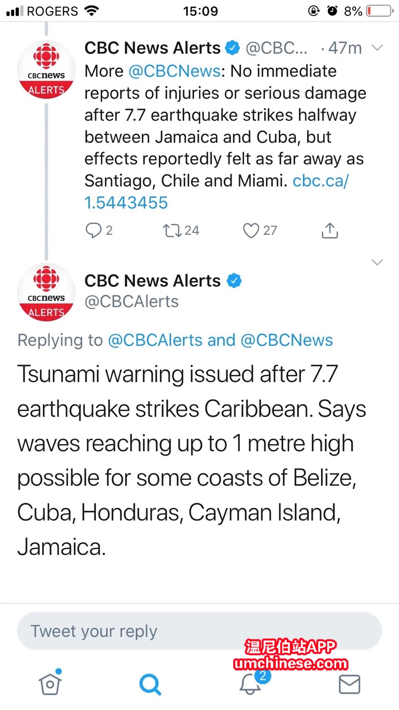Retweet the first CBC News Alerts tweet
Image resolution: width=399 pixels, height=710 pixels.
pyautogui.click(x=172, y=231)
